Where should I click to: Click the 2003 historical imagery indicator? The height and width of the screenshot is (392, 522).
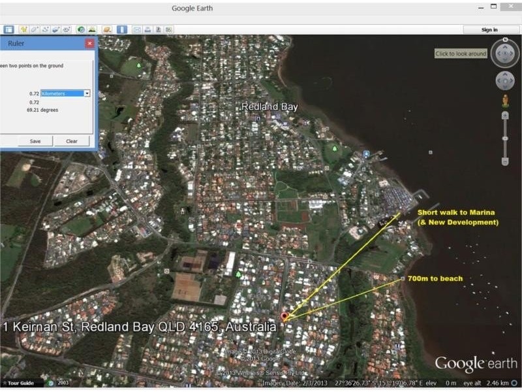(x=63, y=383)
